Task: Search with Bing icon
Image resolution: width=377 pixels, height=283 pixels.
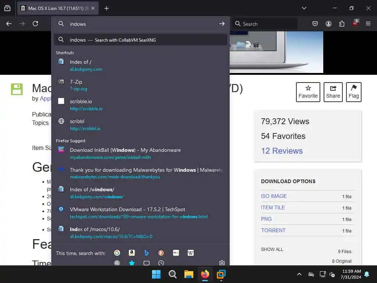Action: point(147,253)
